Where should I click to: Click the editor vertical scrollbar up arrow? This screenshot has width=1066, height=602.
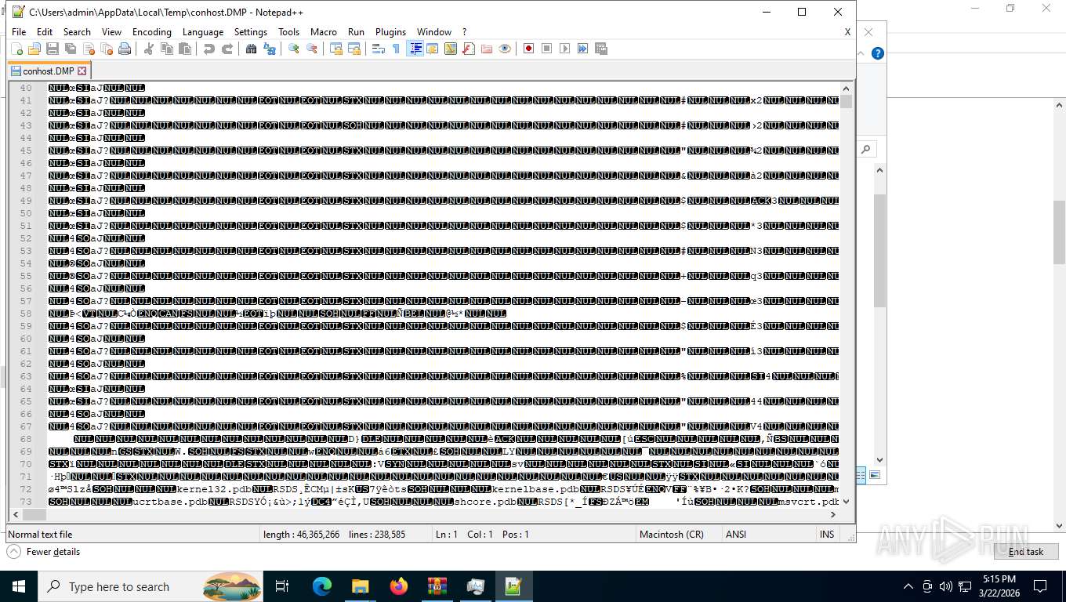tap(847, 88)
